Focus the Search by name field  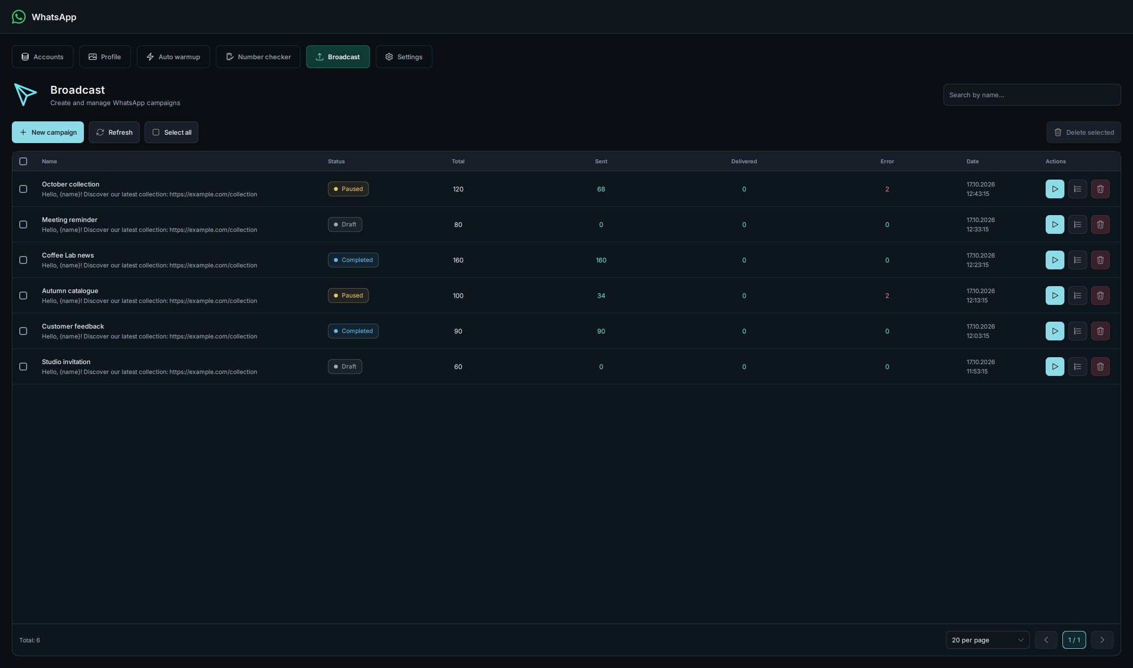click(1032, 95)
